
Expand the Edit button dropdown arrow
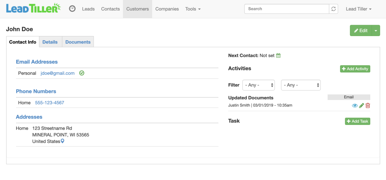pos(376,31)
